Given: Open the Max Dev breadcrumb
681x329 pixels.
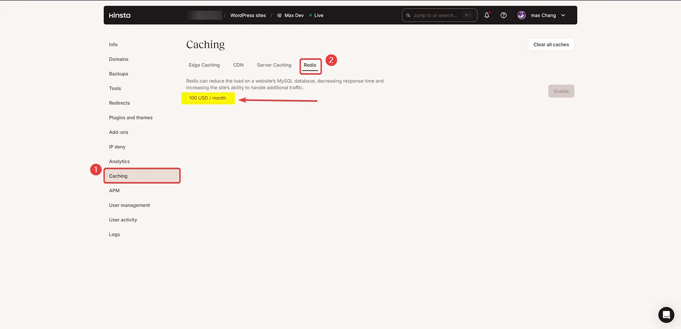Looking at the screenshot, I should (294, 15).
